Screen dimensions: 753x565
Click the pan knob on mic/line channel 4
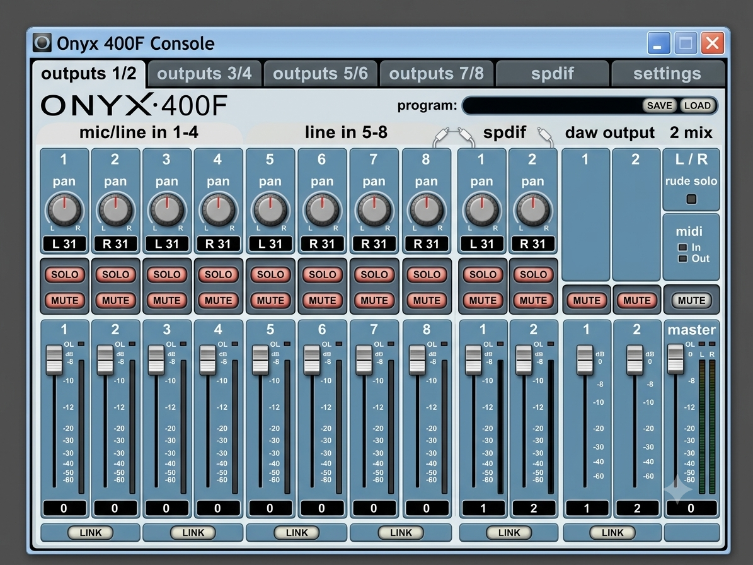tap(219, 211)
